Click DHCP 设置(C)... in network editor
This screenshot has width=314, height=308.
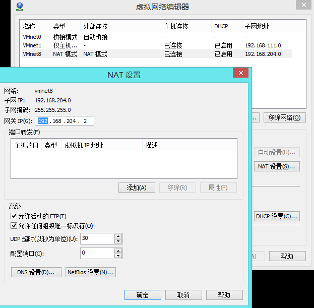pos(277,216)
